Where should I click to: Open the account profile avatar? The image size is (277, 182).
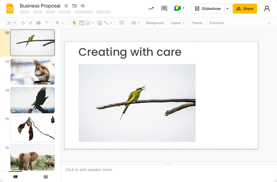(267, 9)
